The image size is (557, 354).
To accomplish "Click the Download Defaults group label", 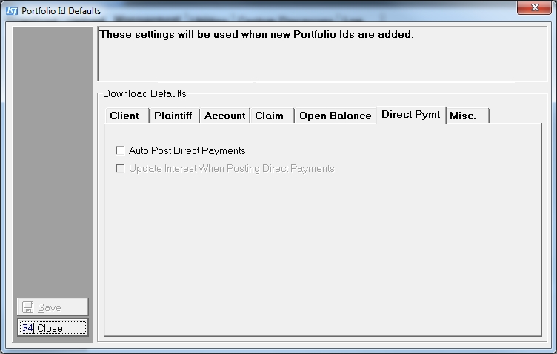I will [x=144, y=93].
